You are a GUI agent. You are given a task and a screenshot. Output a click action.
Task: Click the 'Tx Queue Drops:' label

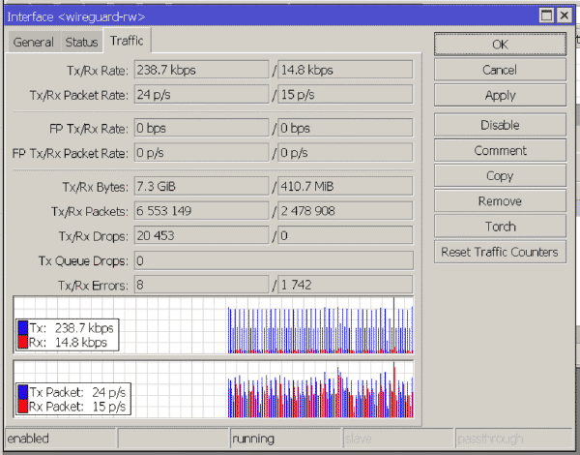(83, 261)
